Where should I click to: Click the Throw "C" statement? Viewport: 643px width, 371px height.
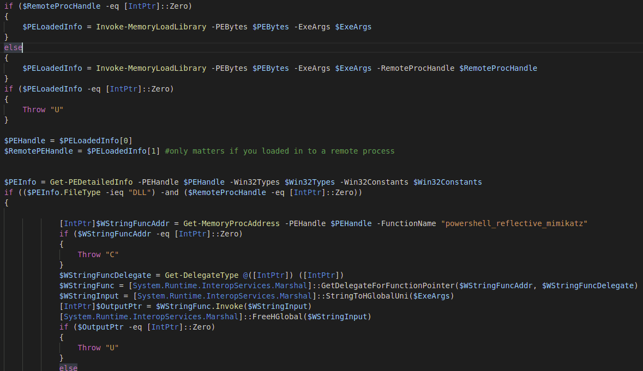click(x=98, y=254)
